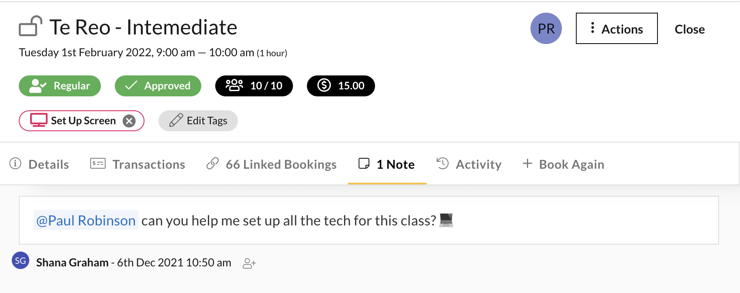Toggle the Approved status badge
Viewport: 740px width, 293px height.
[x=158, y=86]
